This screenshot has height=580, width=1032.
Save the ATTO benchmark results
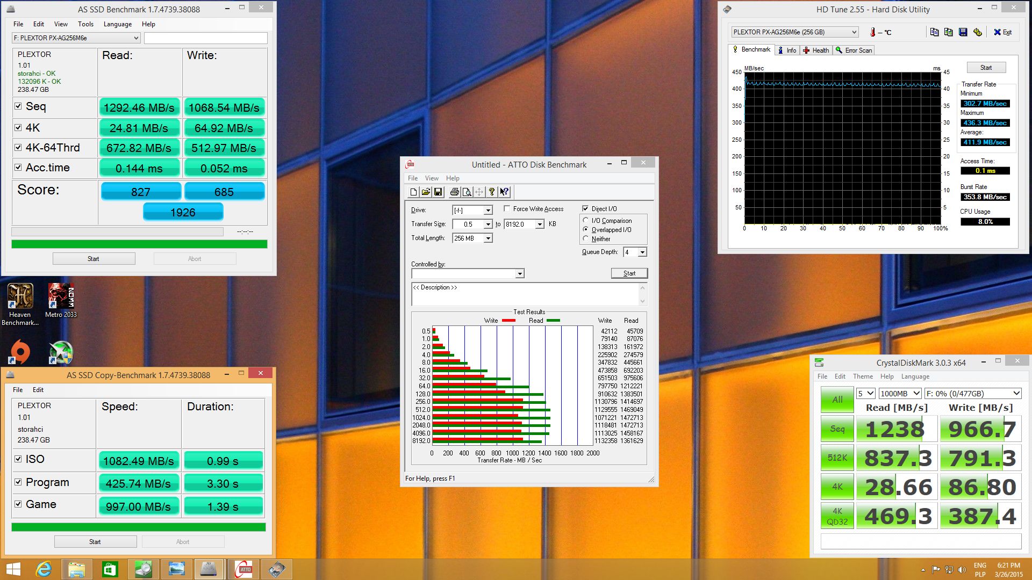tap(438, 192)
